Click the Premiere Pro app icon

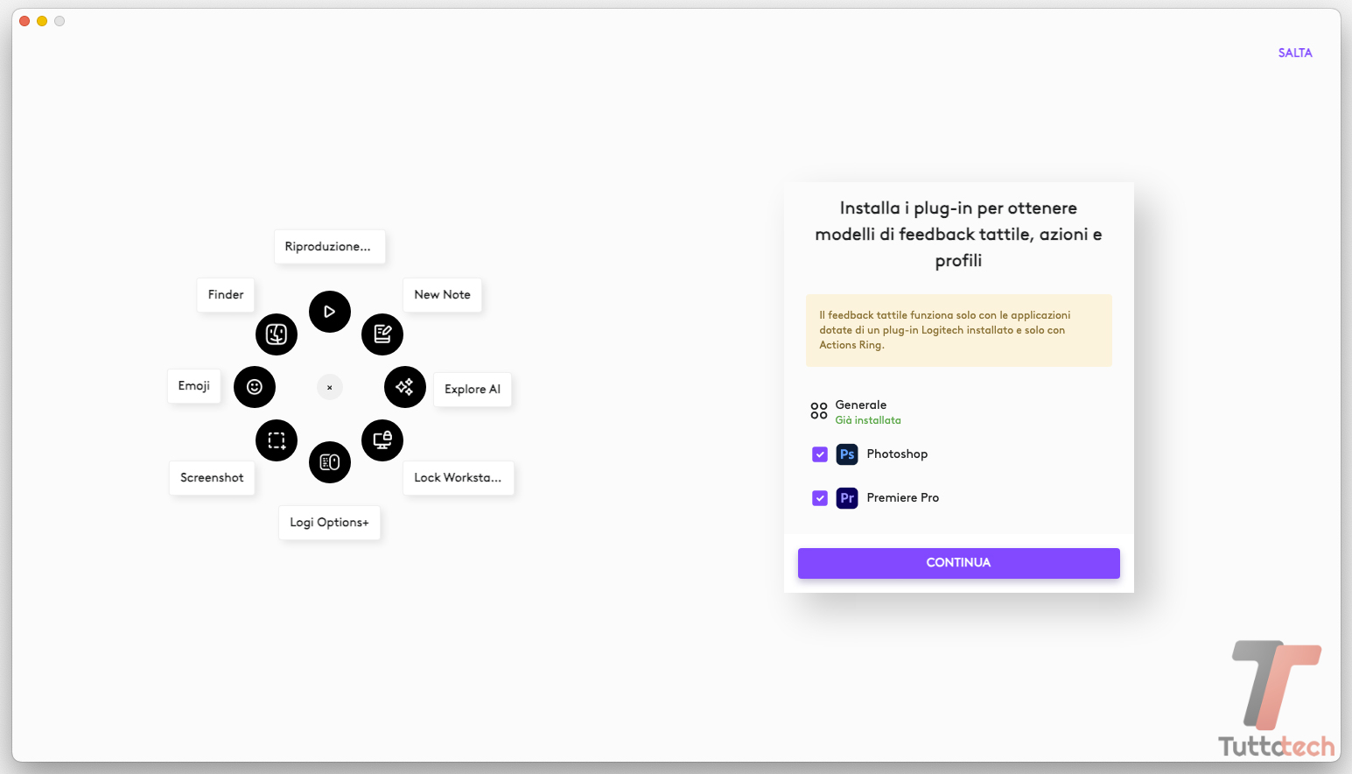(x=847, y=498)
